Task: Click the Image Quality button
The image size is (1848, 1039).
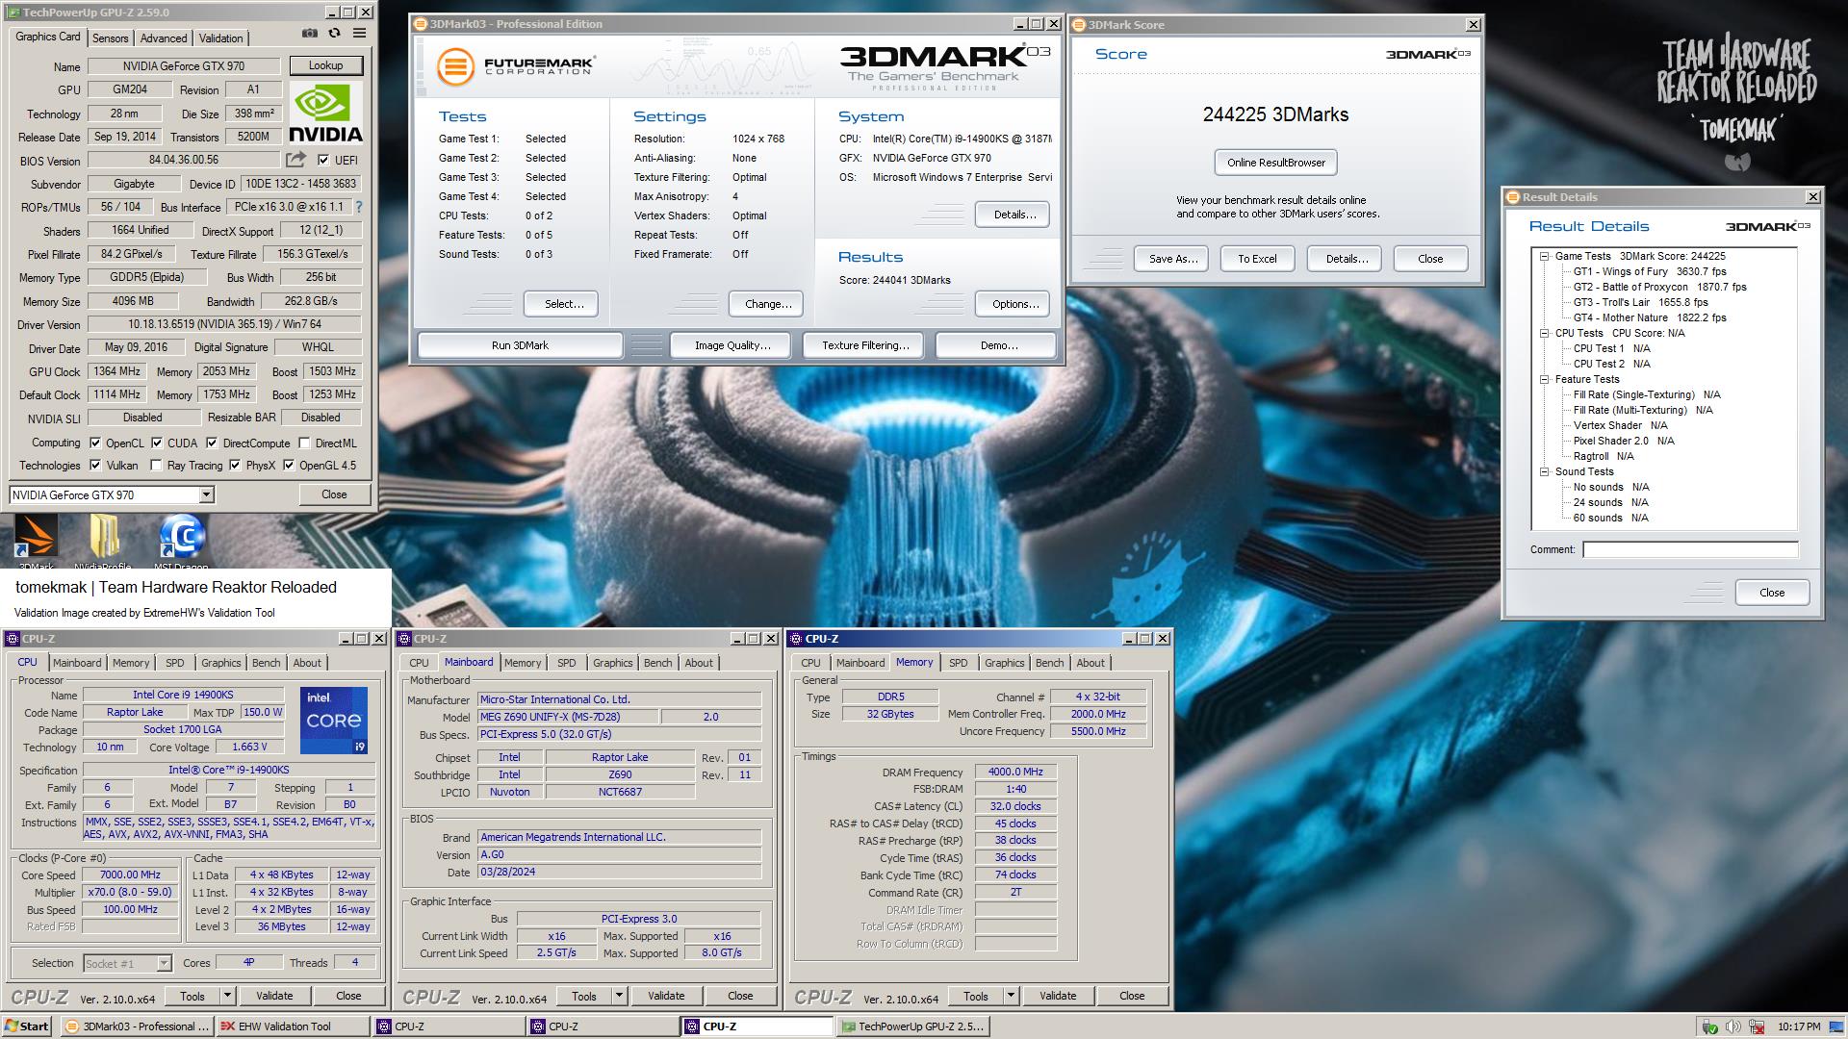Action: coord(732,345)
